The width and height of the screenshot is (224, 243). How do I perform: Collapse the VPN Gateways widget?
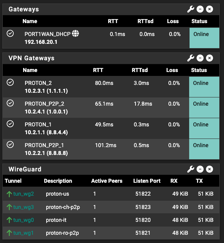pos(200,58)
